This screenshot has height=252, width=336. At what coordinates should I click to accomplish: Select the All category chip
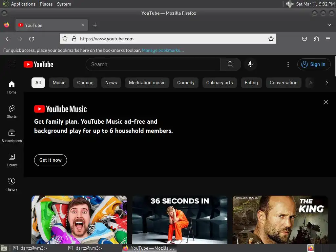click(38, 83)
